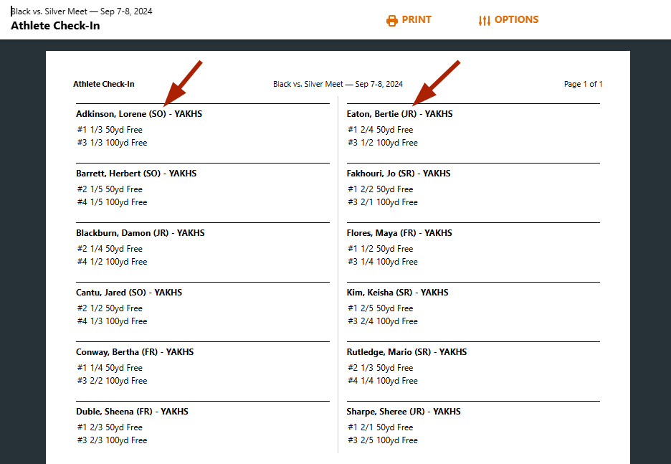Click the sliders icon beside OPTIONS
This screenshot has height=464, width=671.
485,20
